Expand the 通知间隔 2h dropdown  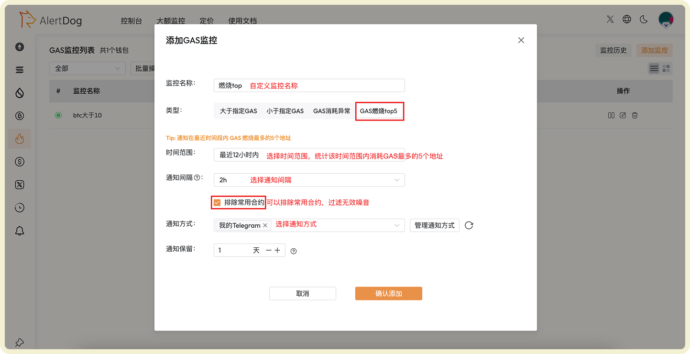point(309,180)
